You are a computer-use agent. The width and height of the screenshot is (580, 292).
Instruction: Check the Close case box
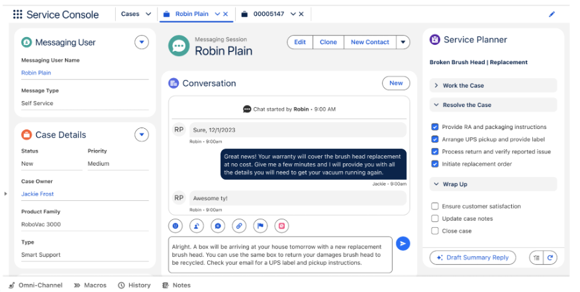[435, 231]
